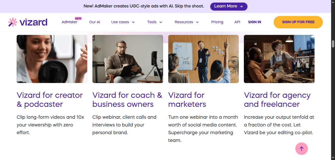Image resolution: width=335 pixels, height=160 pixels.
Task: Open the Vizard for marketers page
Action: pyautogui.click(x=187, y=100)
